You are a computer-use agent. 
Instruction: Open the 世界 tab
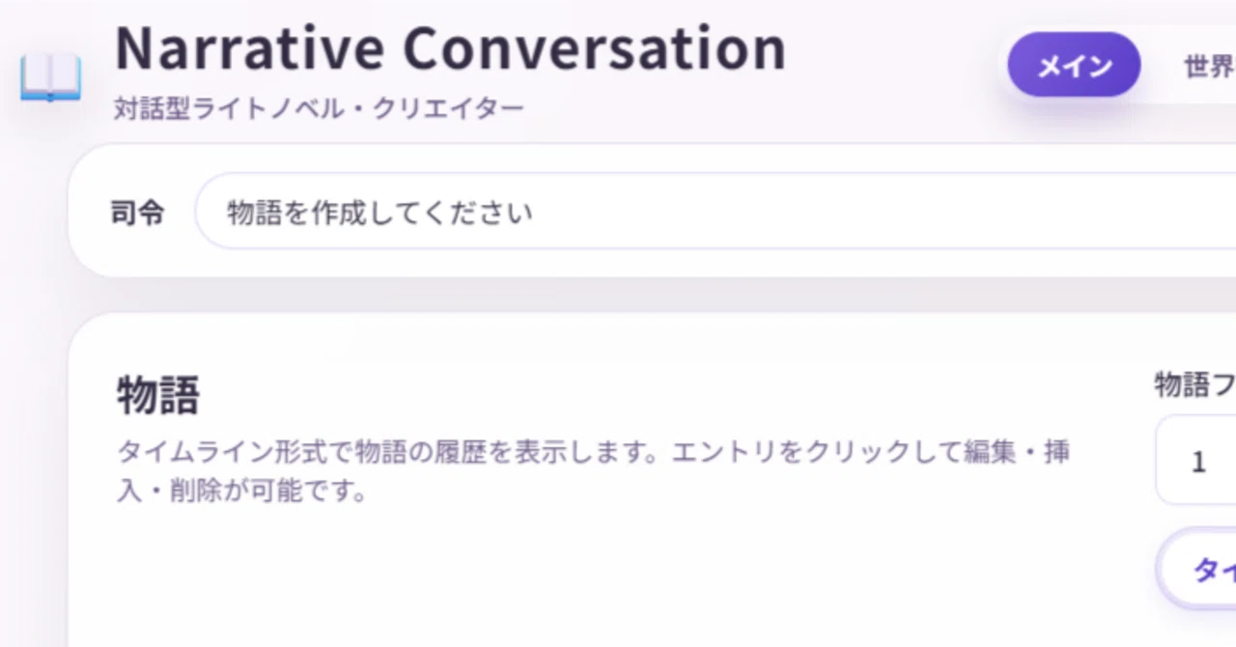(x=1209, y=66)
